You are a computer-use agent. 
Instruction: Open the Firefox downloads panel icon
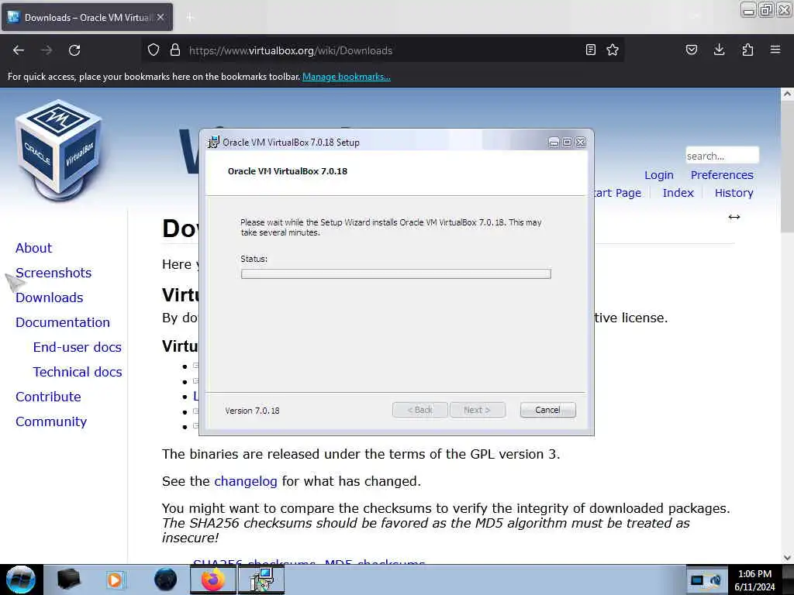click(719, 50)
